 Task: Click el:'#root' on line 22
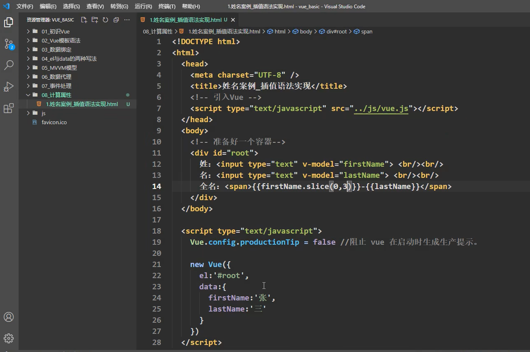pos(224,276)
